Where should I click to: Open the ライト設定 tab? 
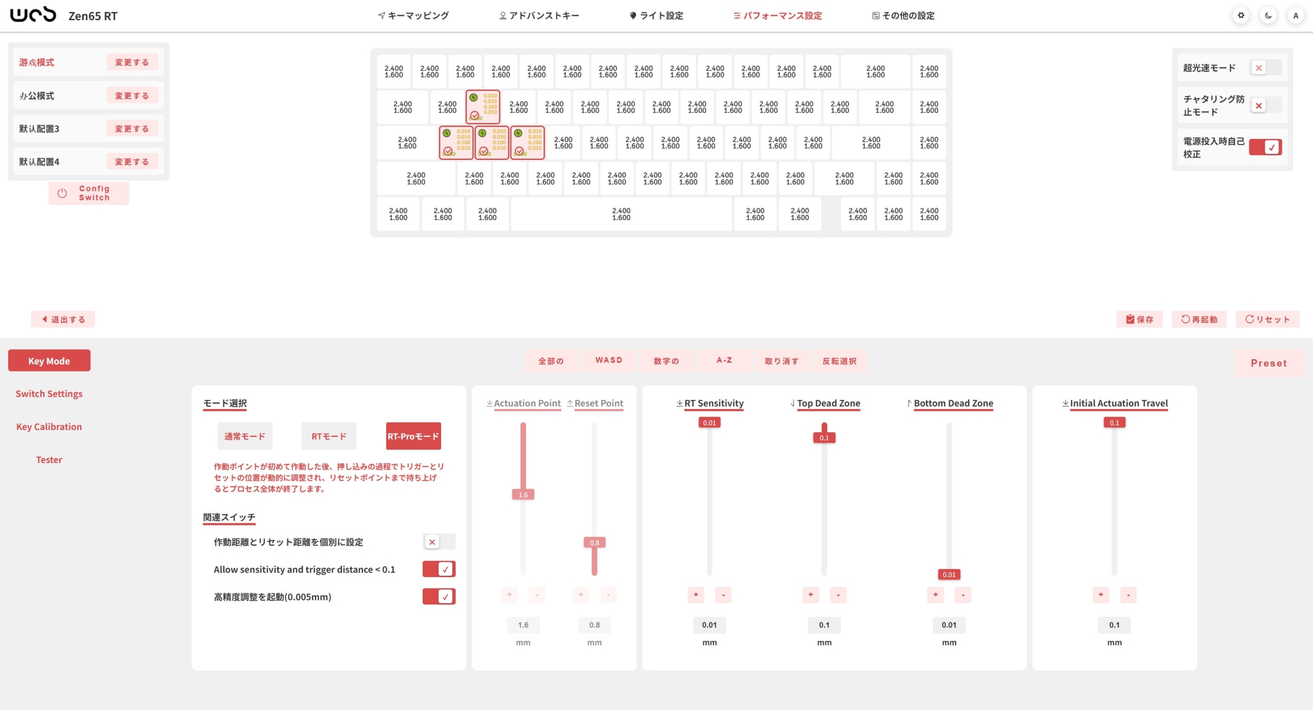pyautogui.click(x=656, y=15)
